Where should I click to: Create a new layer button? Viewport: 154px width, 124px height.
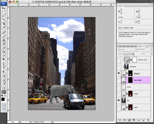pyautogui.click(x=143, y=120)
